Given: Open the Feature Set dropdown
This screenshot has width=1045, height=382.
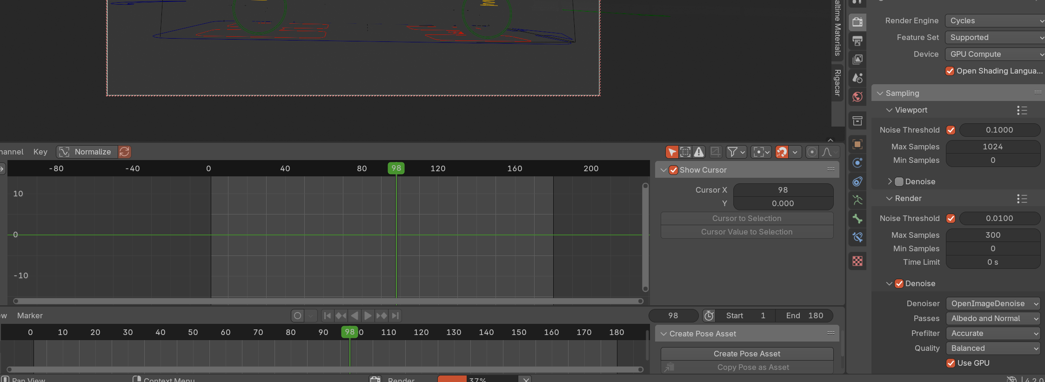Looking at the screenshot, I should [x=995, y=38].
